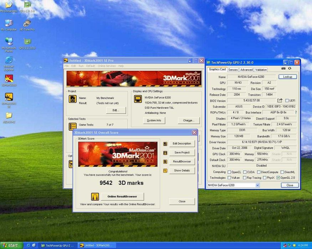Click the Save Project button

182,153
